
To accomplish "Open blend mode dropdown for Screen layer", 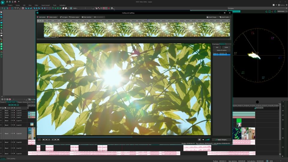I will pos(7,115).
